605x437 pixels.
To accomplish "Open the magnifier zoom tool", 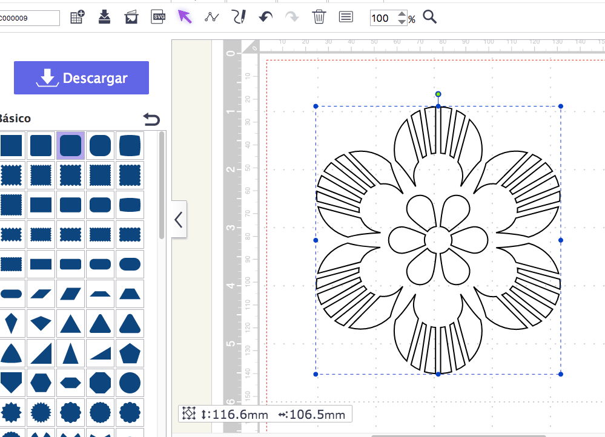I will (x=430, y=17).
